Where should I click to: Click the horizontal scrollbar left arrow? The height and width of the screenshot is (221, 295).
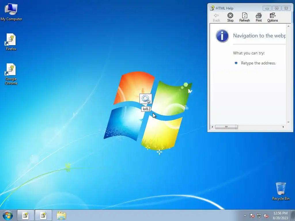(212, 127)
